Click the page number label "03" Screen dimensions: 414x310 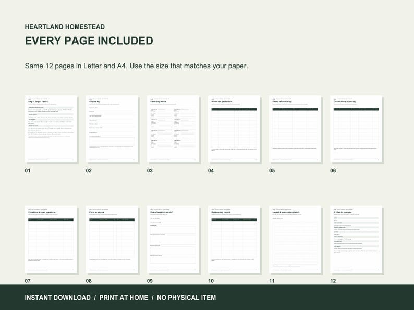pyautogui.click(x=150, y=171)
